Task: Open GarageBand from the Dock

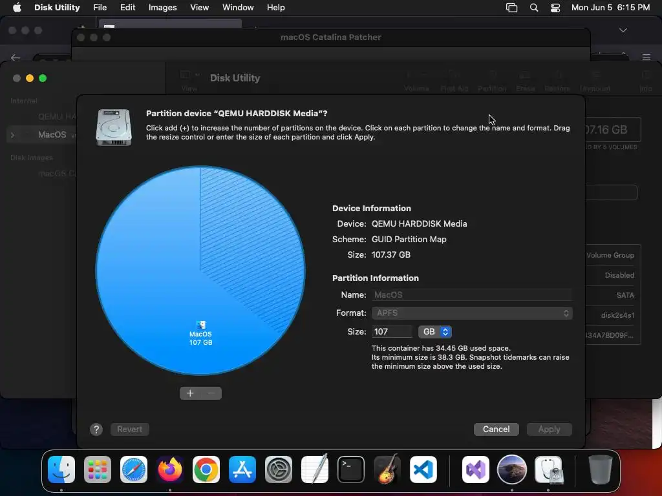Action: click(387, 469)
